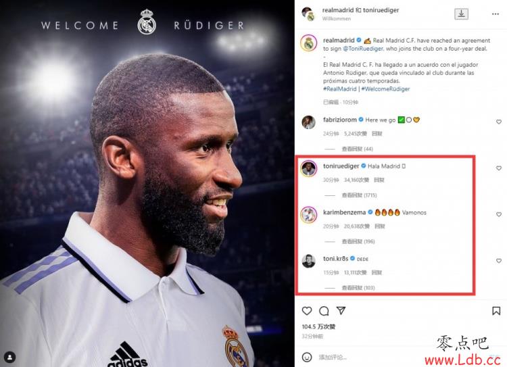Screen dimensions: 507x367
Task: Open toni.kr8s username link
Action: (335, 259)
